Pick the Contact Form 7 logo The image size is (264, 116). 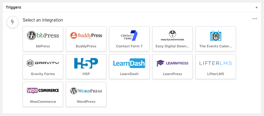point(129,36)
